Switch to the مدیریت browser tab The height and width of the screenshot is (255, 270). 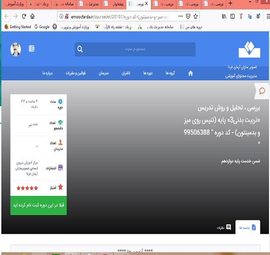89,4
